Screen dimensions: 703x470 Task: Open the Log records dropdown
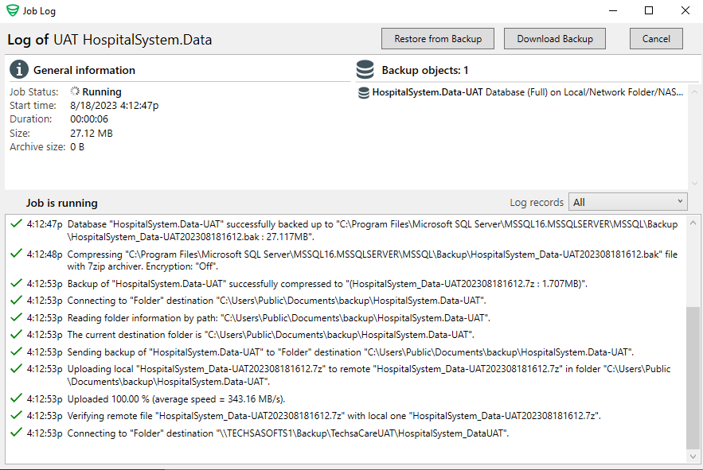[x=628, y=202]
